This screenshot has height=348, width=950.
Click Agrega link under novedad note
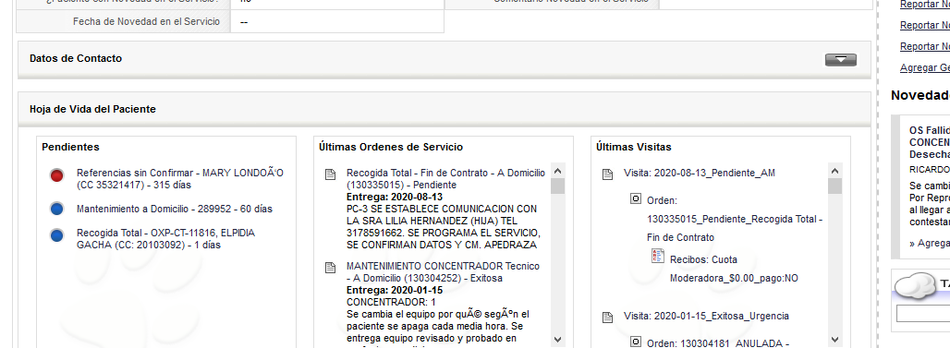click(930, 243)
